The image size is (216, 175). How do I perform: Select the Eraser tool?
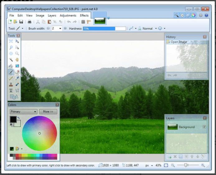point(17,72)
